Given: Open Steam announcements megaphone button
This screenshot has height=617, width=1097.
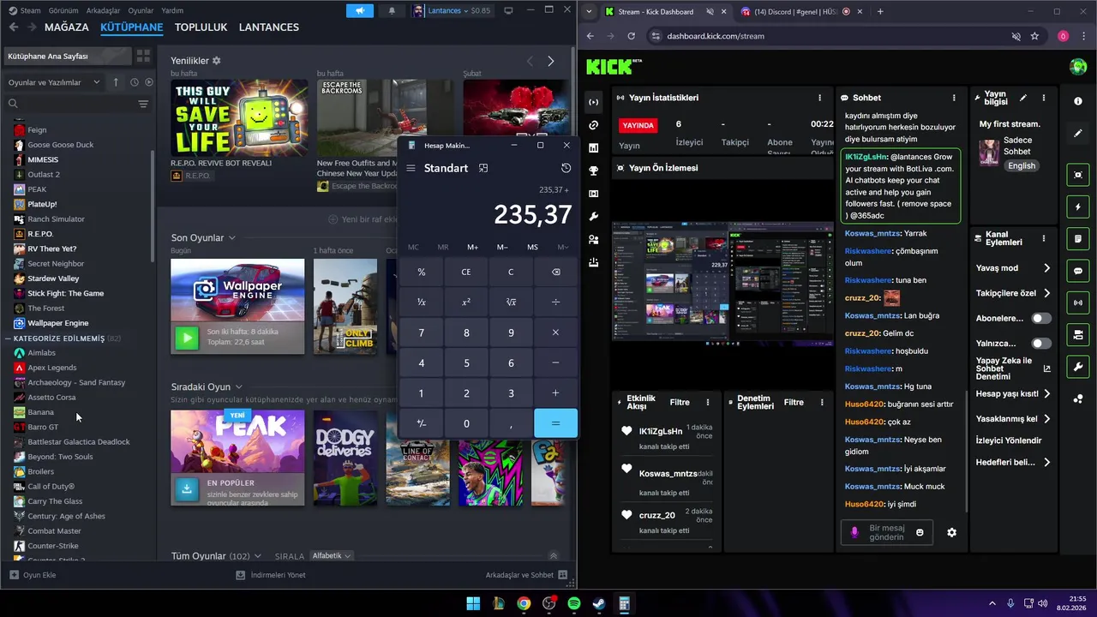Looking at the screenshot, I should coord(360,10).
